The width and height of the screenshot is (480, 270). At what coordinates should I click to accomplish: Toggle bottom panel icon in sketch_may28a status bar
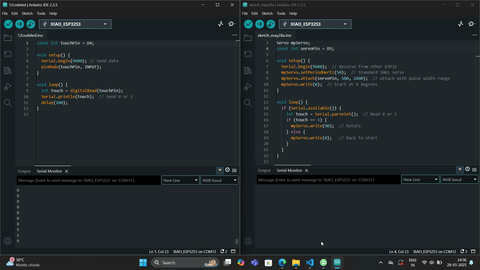tap(473, 251)
